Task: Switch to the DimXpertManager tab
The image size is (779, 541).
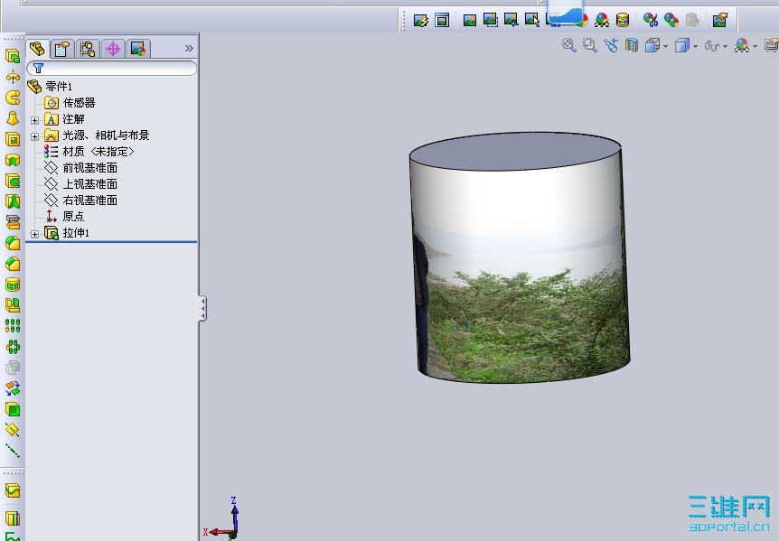Action: point(113,49)
